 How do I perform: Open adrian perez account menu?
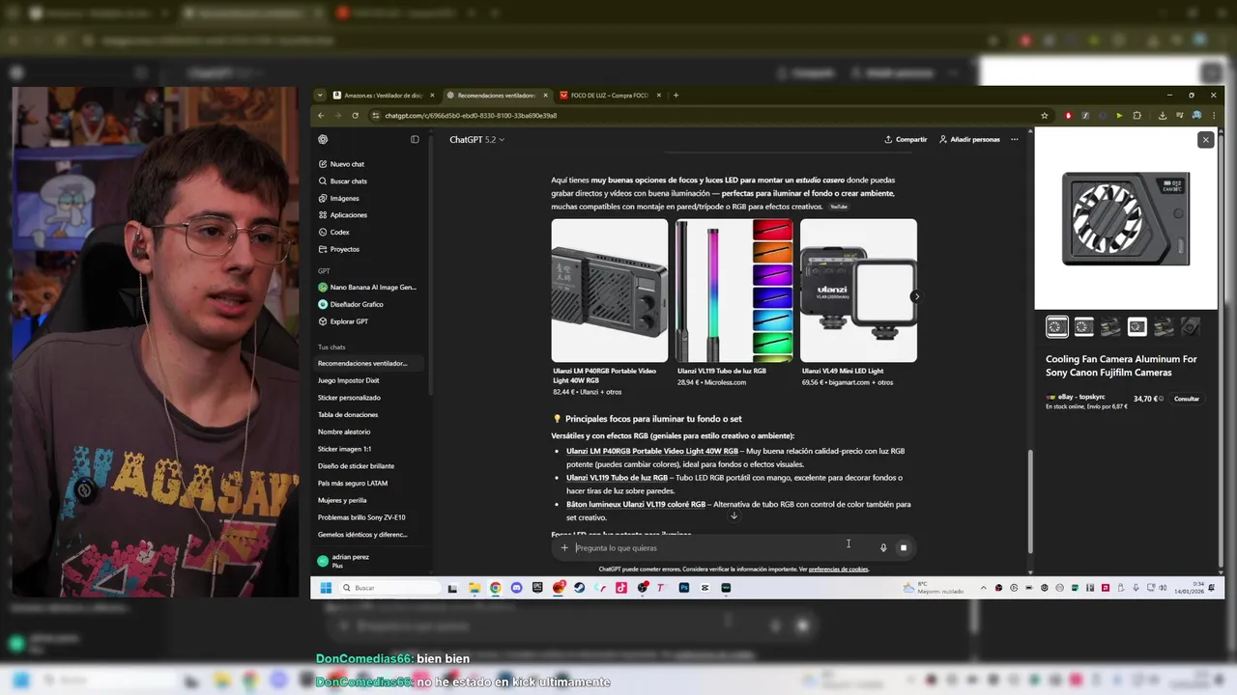click(x=348, y=561)
